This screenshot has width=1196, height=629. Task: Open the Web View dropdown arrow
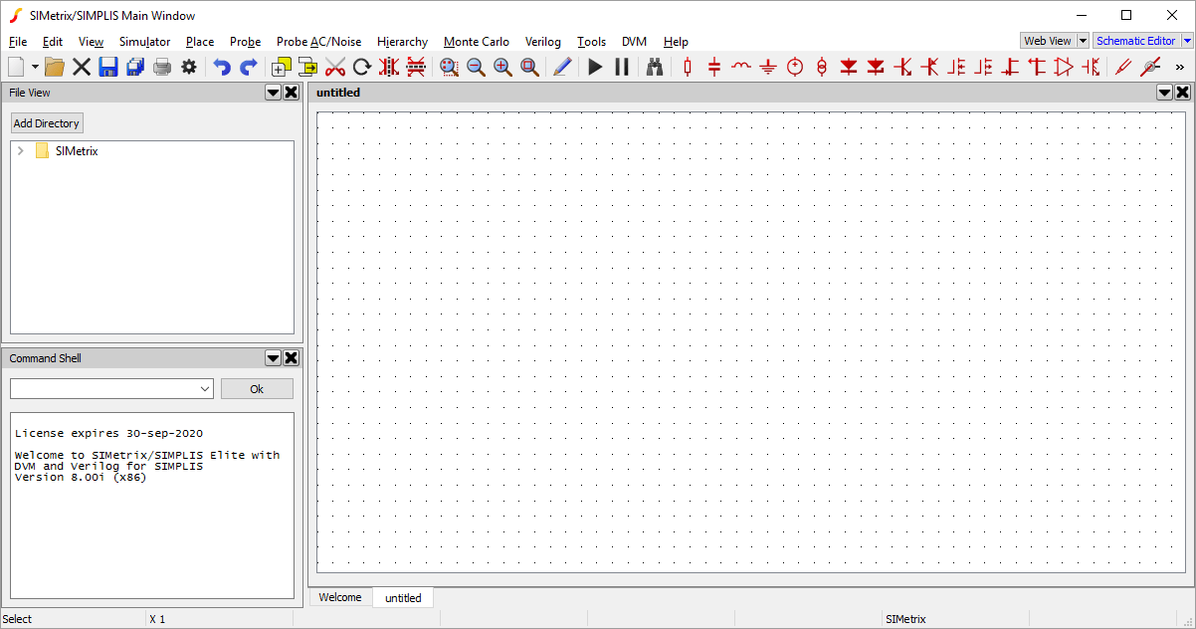pyautogui.click(x=1083, y=41)
